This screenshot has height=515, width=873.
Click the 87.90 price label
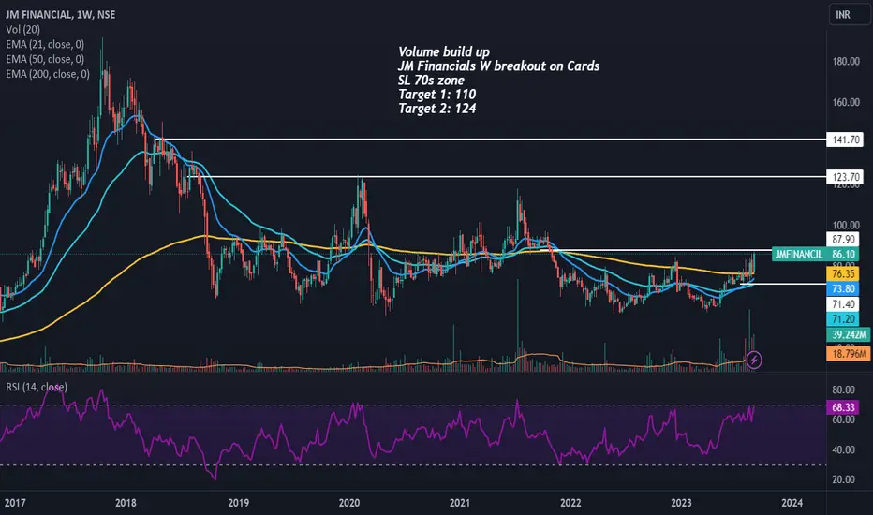click(843, 240)
